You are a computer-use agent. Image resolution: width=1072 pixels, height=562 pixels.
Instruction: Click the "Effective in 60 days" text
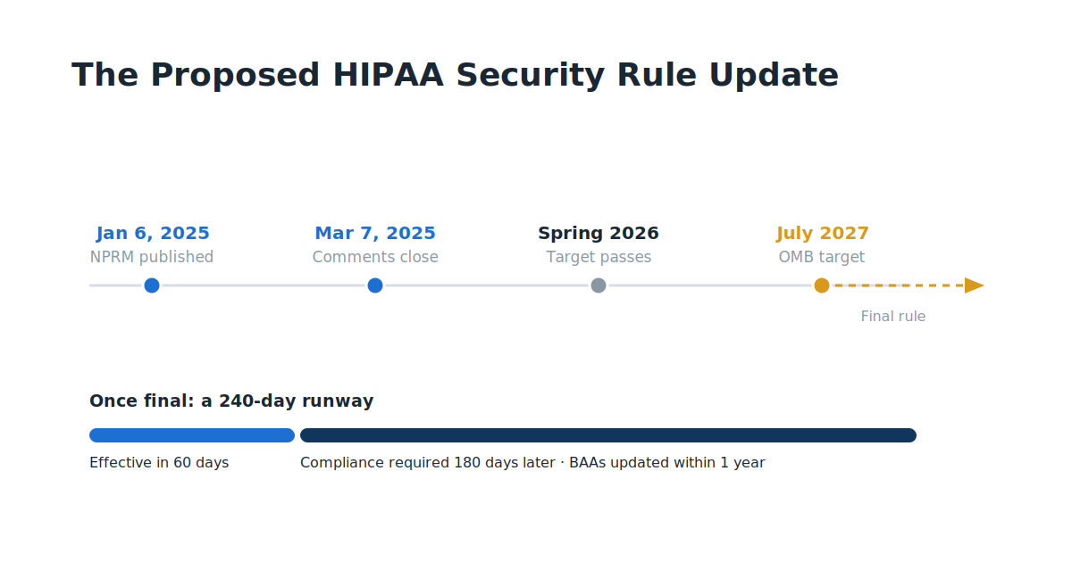coord(159,463)
